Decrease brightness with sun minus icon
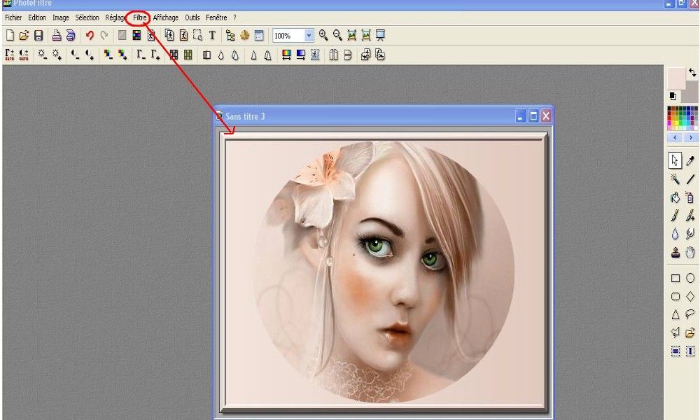Viewport: 700px width, 420px height. 43,55
